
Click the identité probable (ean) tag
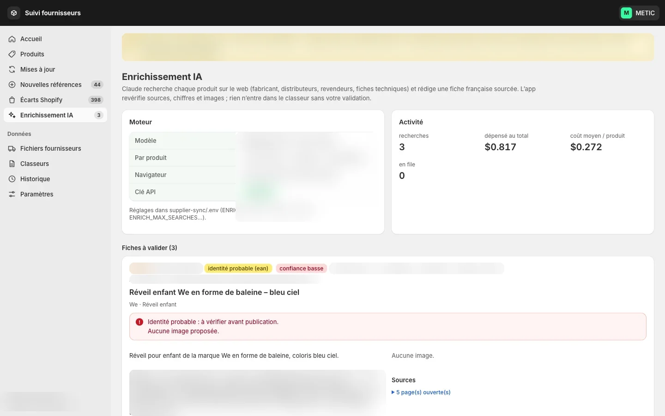[x=238, y=268]
